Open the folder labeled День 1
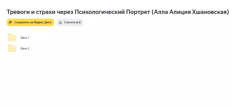232x106 pixels. tap(25, 38)
